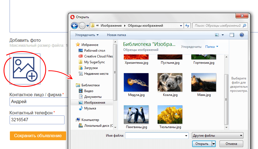Open the Другие файлы file type dropdown
Viewport: 258px width, 149px height.
click(218, 136)
